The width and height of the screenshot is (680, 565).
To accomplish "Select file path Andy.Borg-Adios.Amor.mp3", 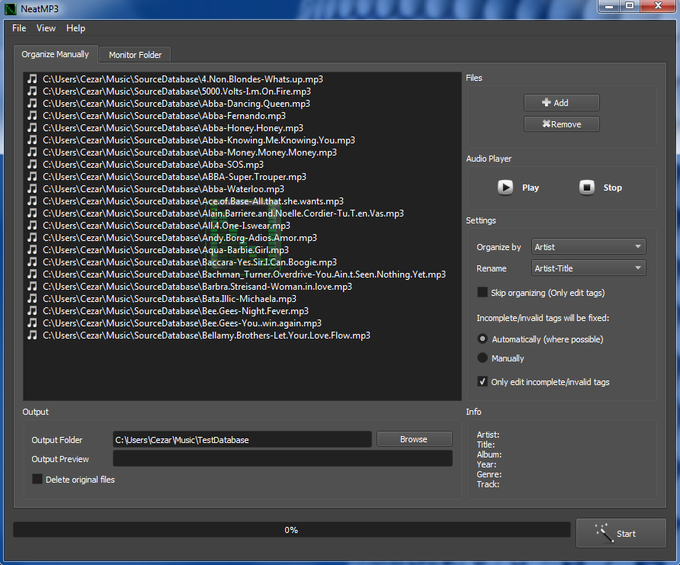I will pyautogui.click(x=180, y=238).
